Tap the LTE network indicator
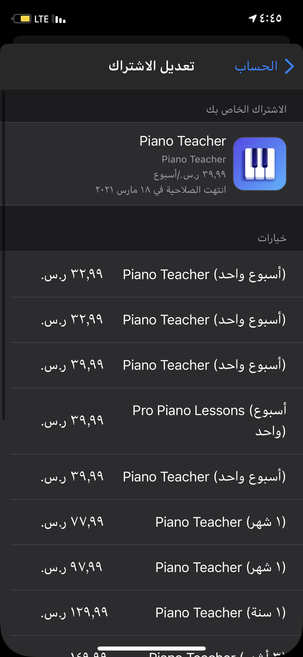Image resolution: width=303 pixels, height=657 pixels. tap(41, 19)
